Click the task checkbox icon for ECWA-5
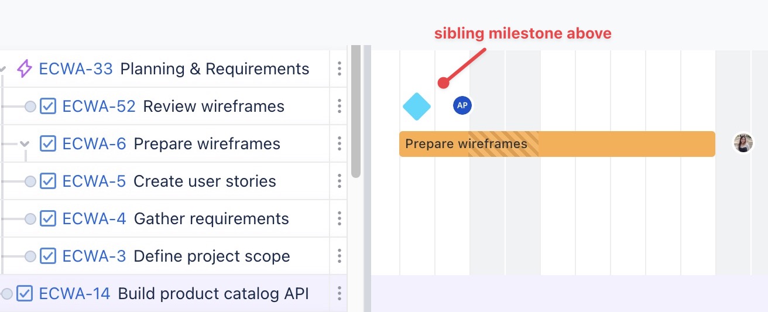 [x=48, y=181]
